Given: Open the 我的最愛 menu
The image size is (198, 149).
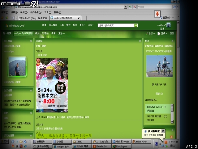Looking at the screenshot, I should coord(36,12).
